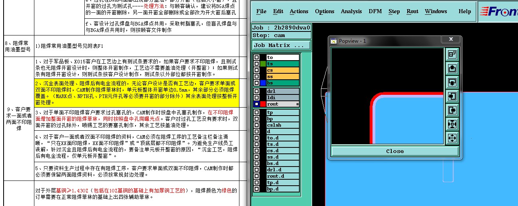
Task: Select the layer name 'cslsh' in layer list
Action: click(283, 125)
